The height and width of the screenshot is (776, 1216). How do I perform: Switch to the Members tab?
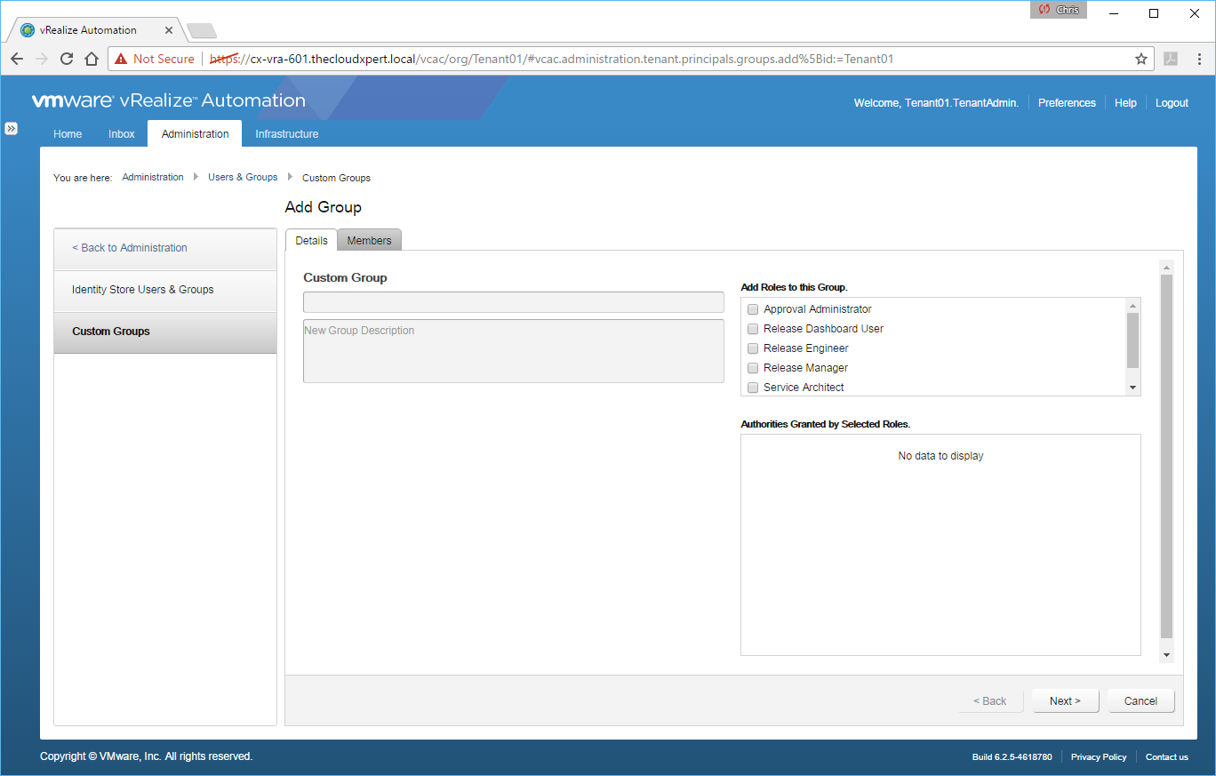[369, 241]
